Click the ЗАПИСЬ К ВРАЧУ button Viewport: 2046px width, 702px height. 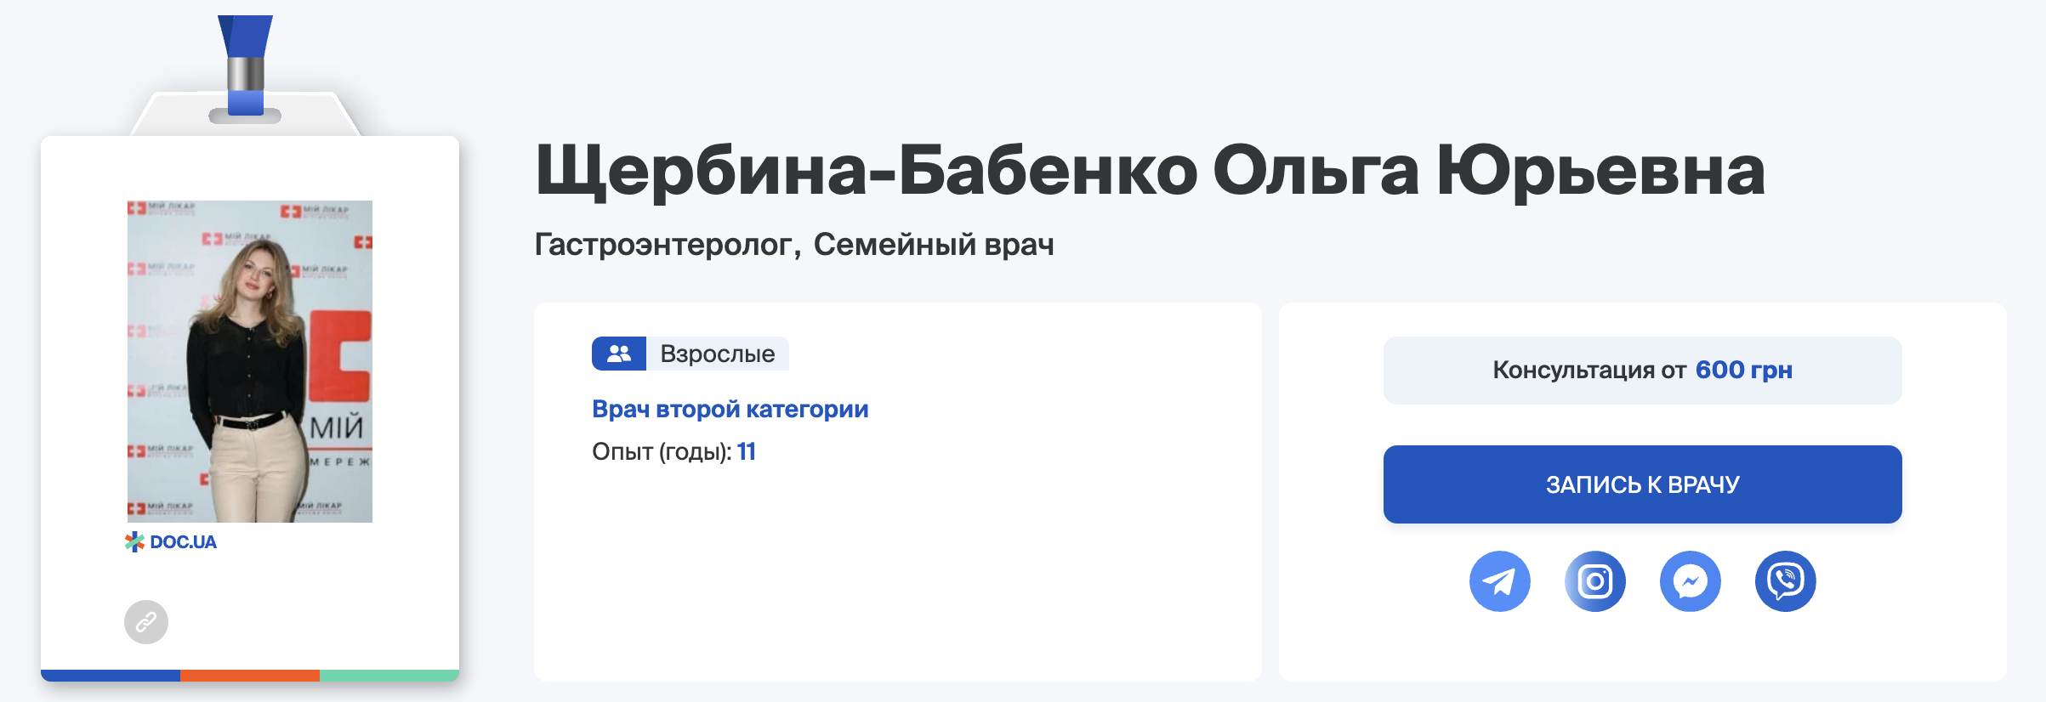[x=1642, y=484]
